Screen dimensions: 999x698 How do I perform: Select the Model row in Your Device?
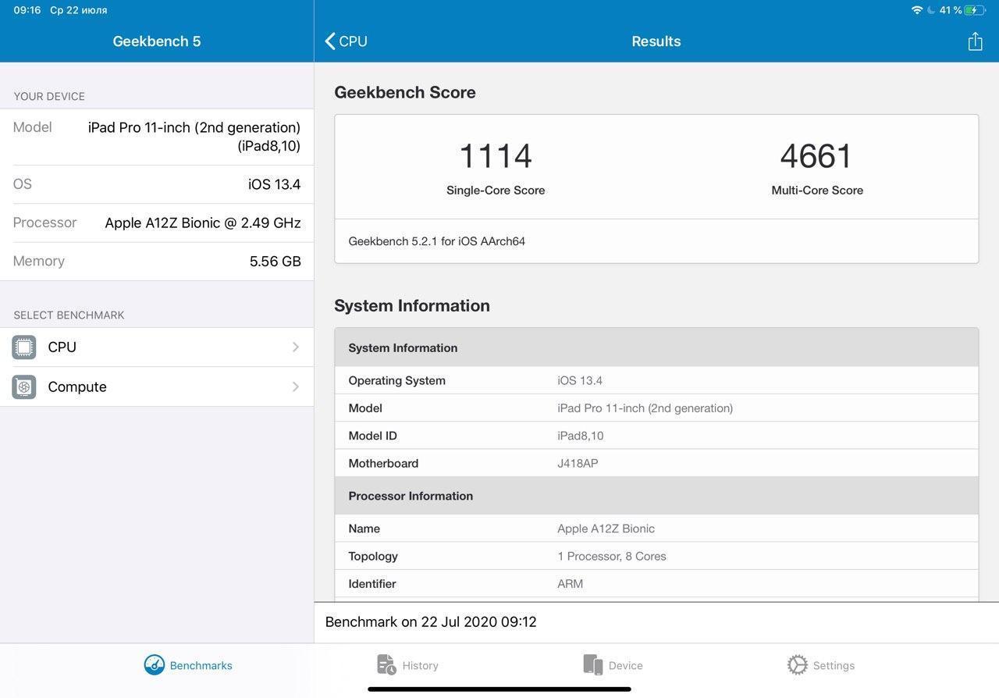(157, 137)
